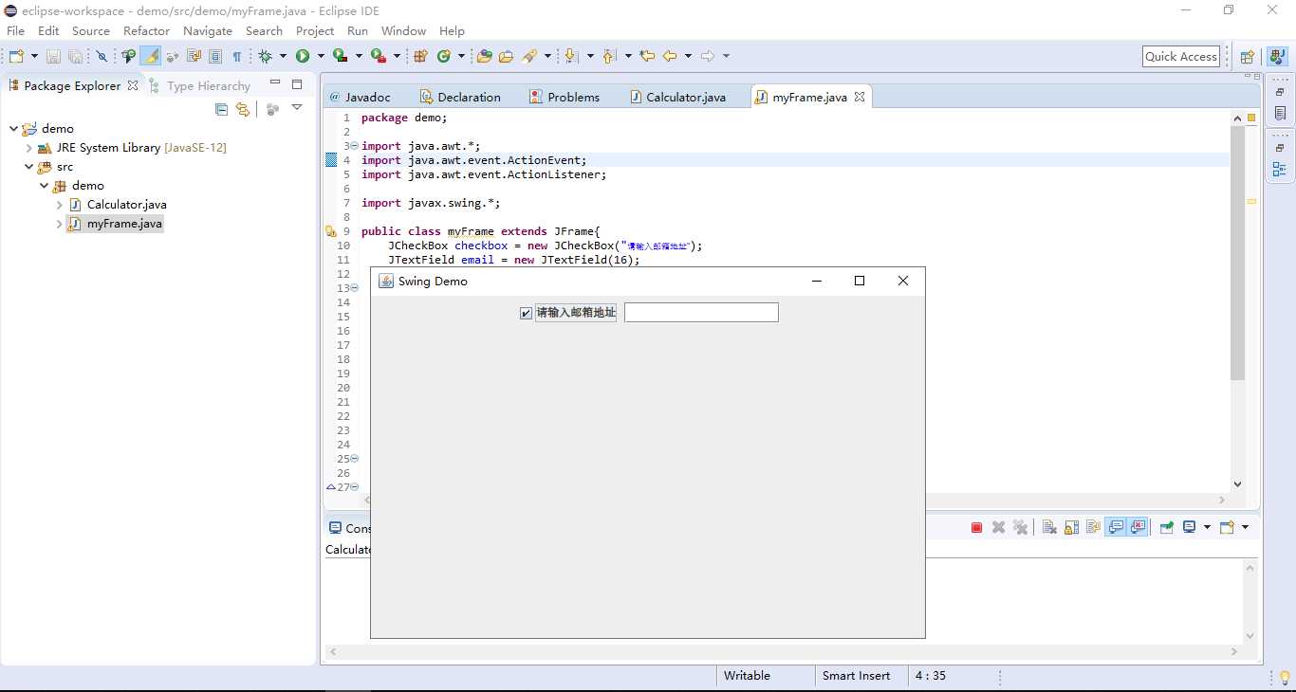Toggle Link with Editor in Package Explorer

click(x=243, y=109)
